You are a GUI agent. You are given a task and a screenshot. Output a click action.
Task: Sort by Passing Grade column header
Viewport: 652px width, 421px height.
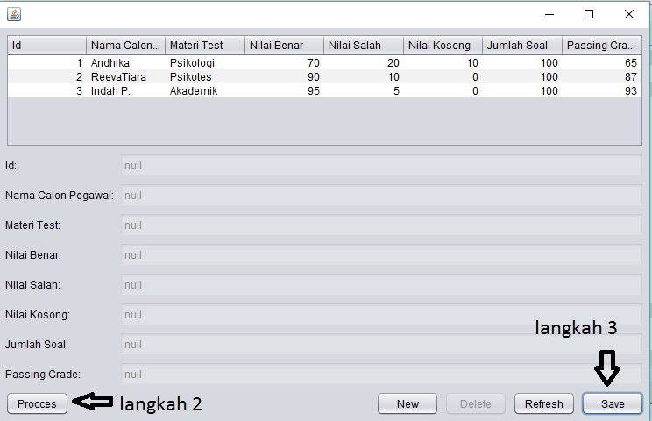(602, 46)
